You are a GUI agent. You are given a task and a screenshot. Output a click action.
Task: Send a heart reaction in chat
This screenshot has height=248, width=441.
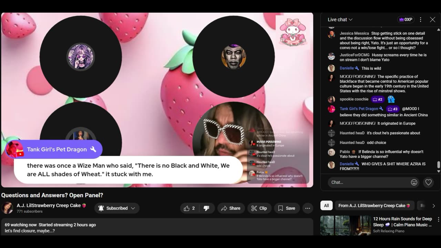[428, 182]
